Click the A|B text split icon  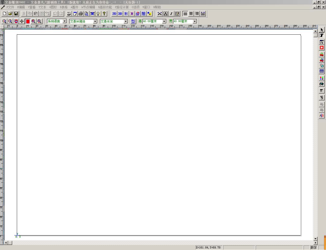tap(322, 116)
